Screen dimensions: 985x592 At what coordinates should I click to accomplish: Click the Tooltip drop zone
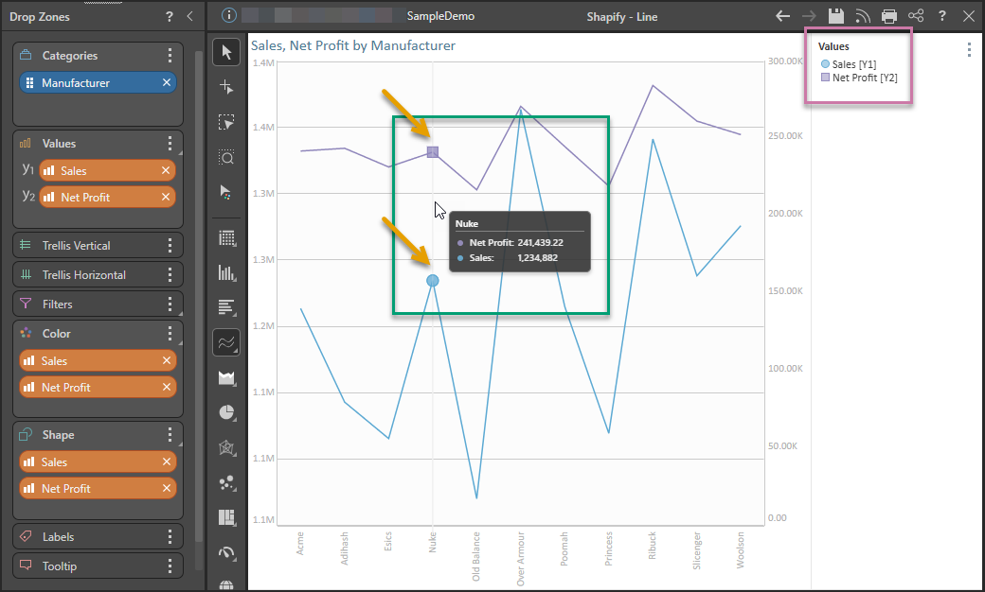click(x=95, y=566)
